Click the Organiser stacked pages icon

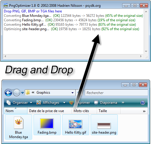9,103
